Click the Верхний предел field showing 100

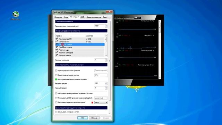click(100, 83)
